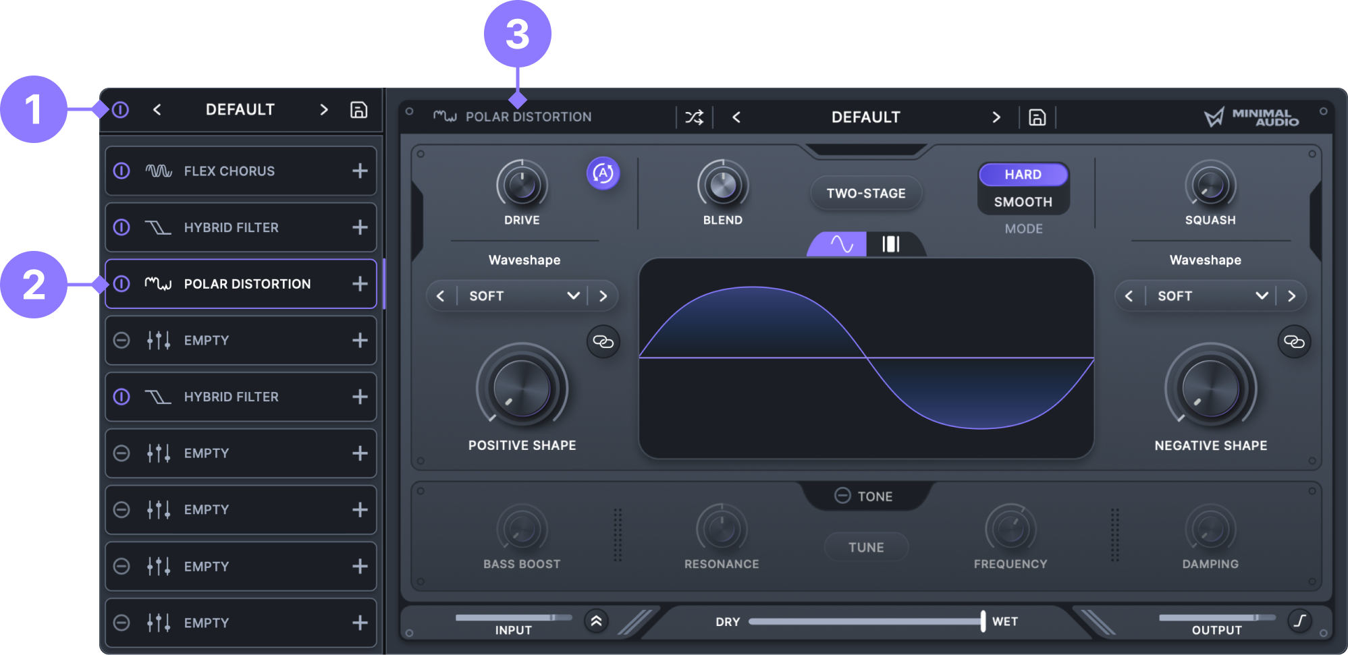Set the Dry/Wet mix slider
The height and width of the screenshot is (655, 1348).
pos(982,621)
